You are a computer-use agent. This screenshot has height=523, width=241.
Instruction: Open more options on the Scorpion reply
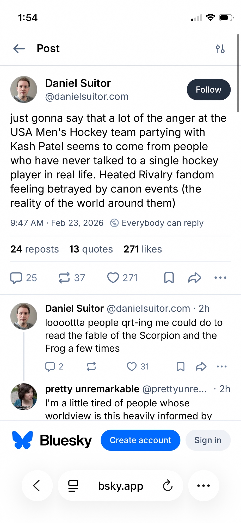pos(222,367)
